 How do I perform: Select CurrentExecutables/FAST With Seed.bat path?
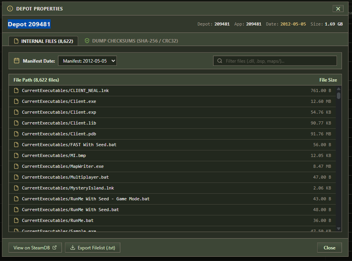pos(69,145)
